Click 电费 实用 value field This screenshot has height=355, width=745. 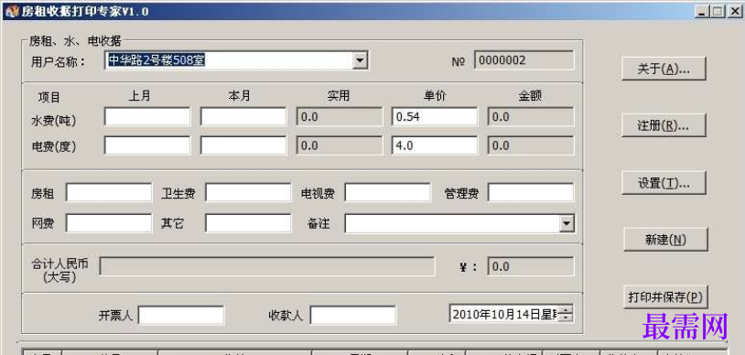point(340,145)
